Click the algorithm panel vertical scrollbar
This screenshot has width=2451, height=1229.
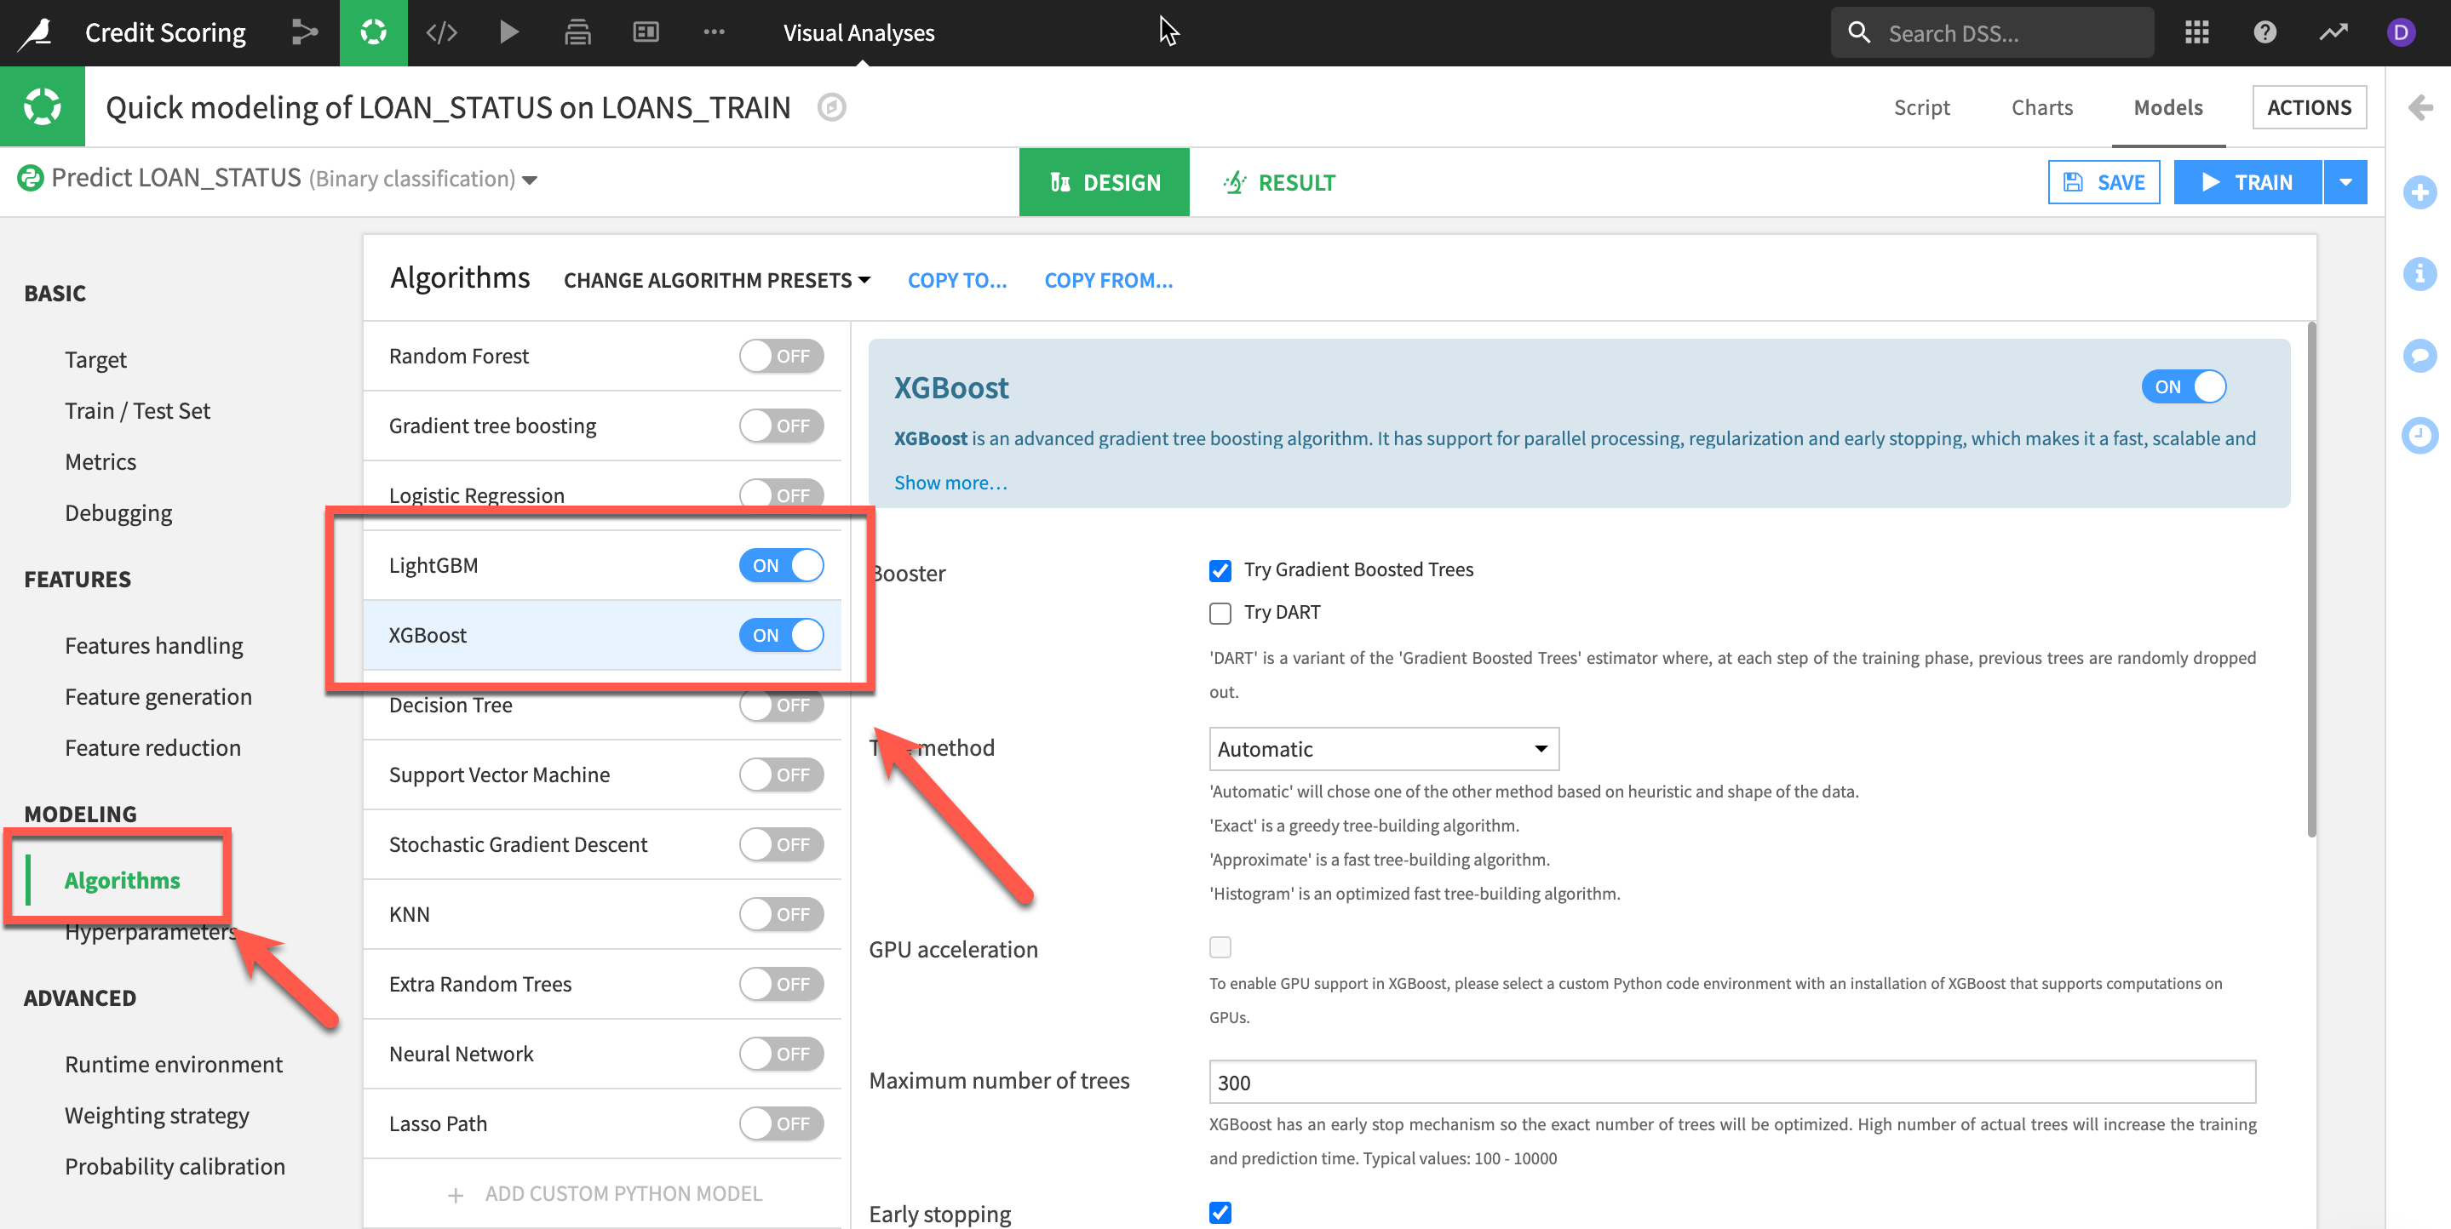(x=2310, y=580)
